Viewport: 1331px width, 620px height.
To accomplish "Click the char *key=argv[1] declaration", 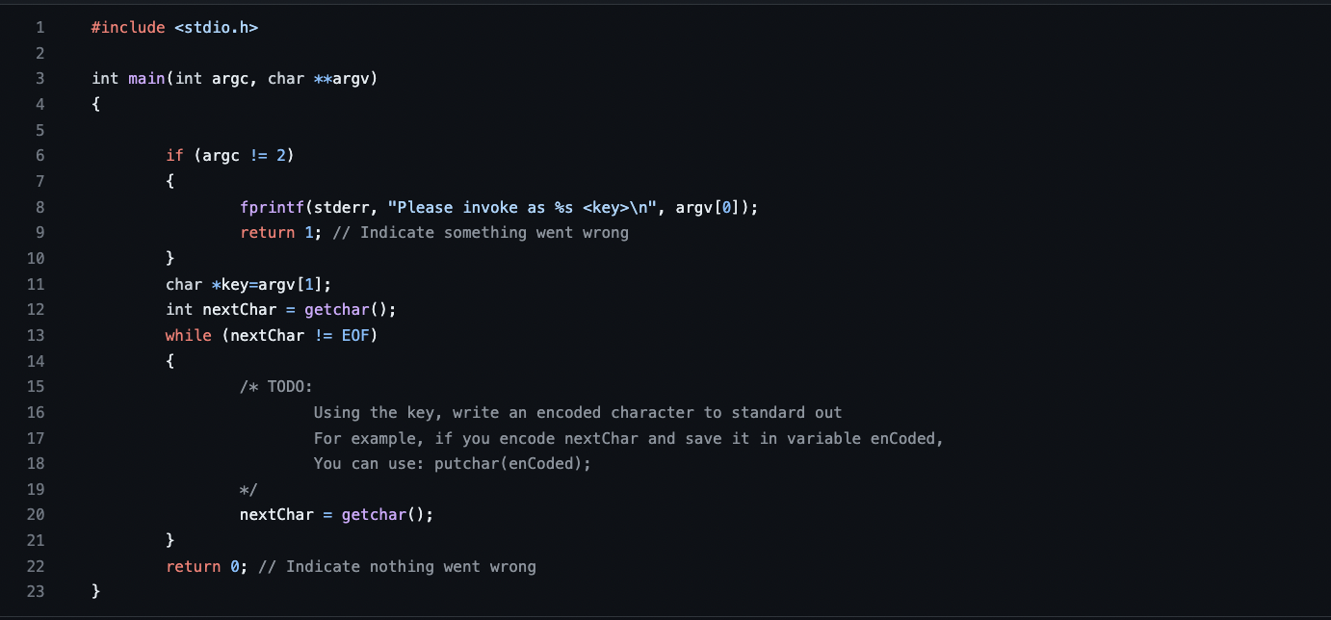I will pos(248,284).
